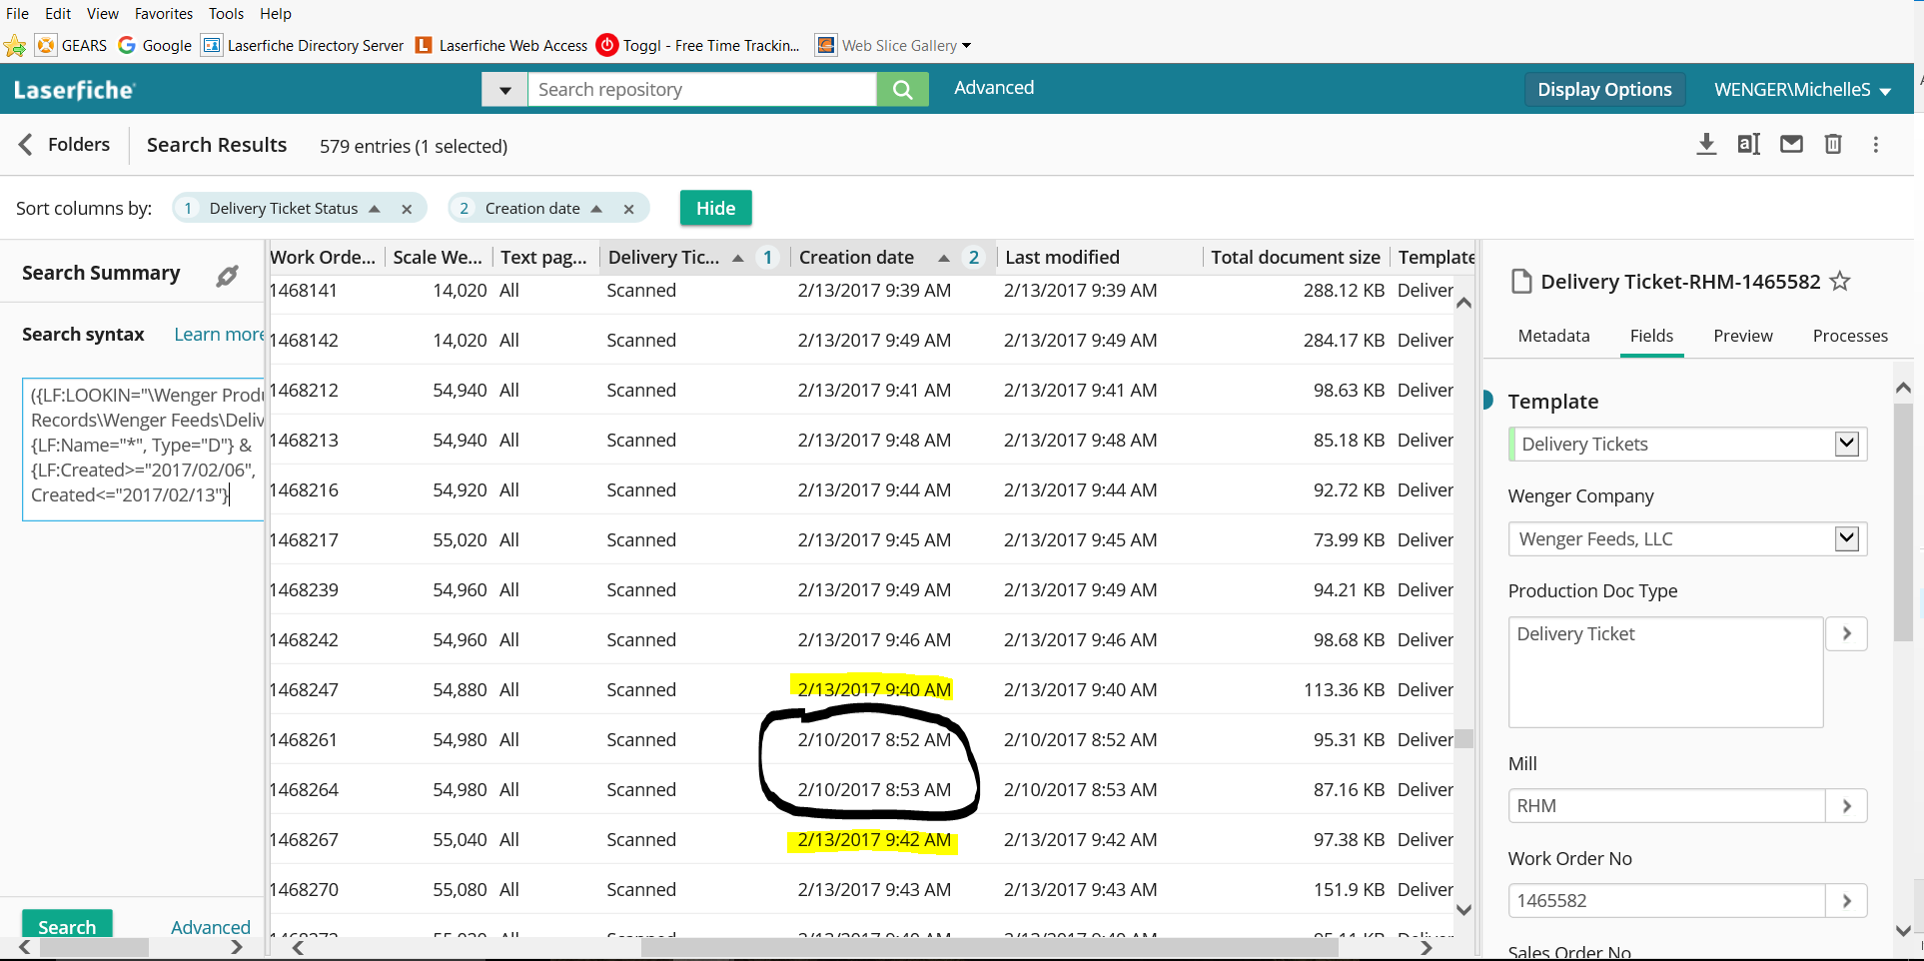This screenshot has height=961, width=1924.
Task: Expand the Template dropdown
Action: 1846,444
